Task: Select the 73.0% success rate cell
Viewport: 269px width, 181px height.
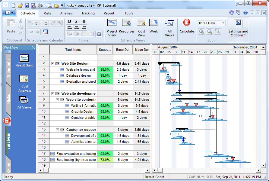Action: 105,160
